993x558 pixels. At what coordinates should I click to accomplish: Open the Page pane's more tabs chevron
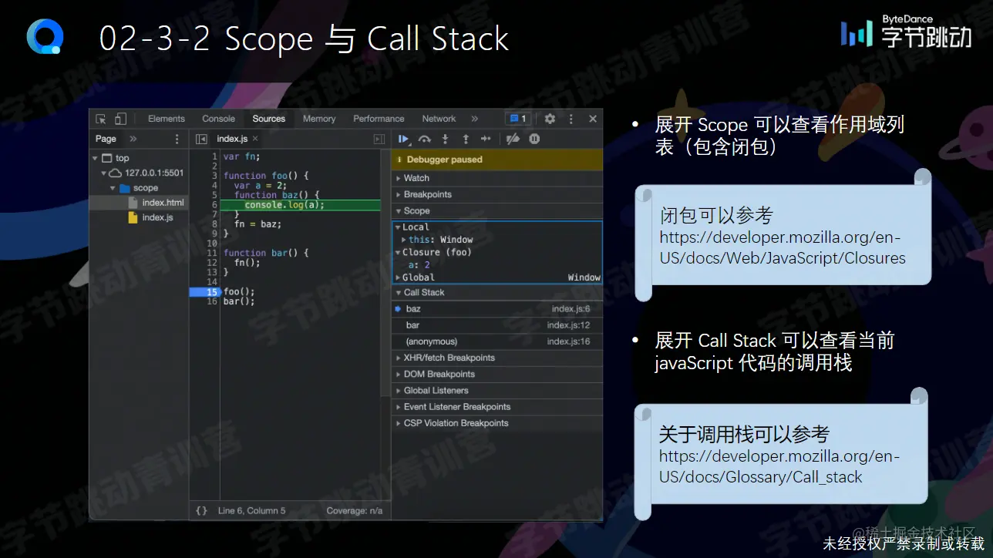[133, 139]
